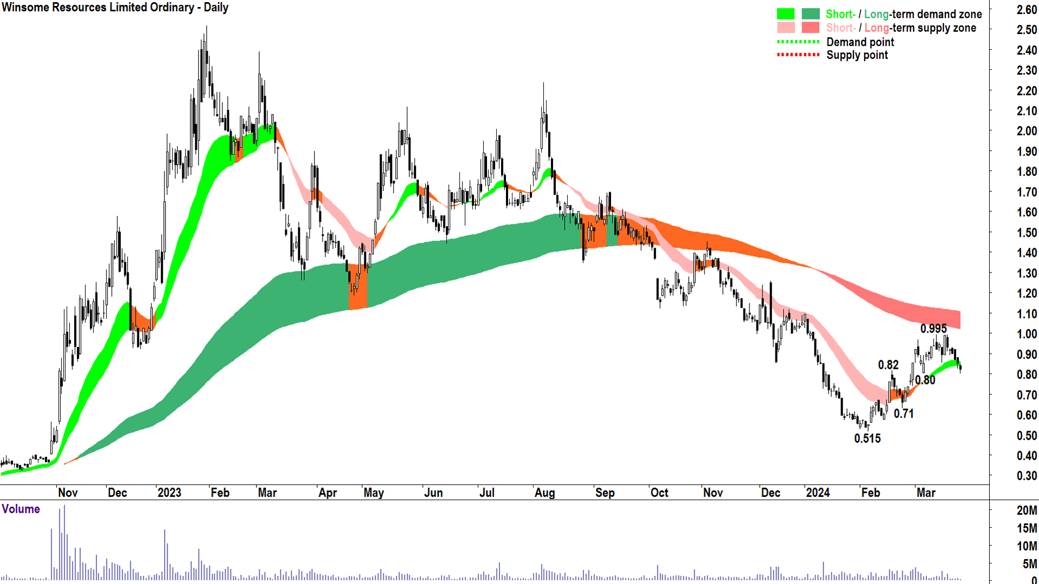1039x584 pixels.
Task: Toggle the Supply point legend entry
Action: [x=858, y=55]
